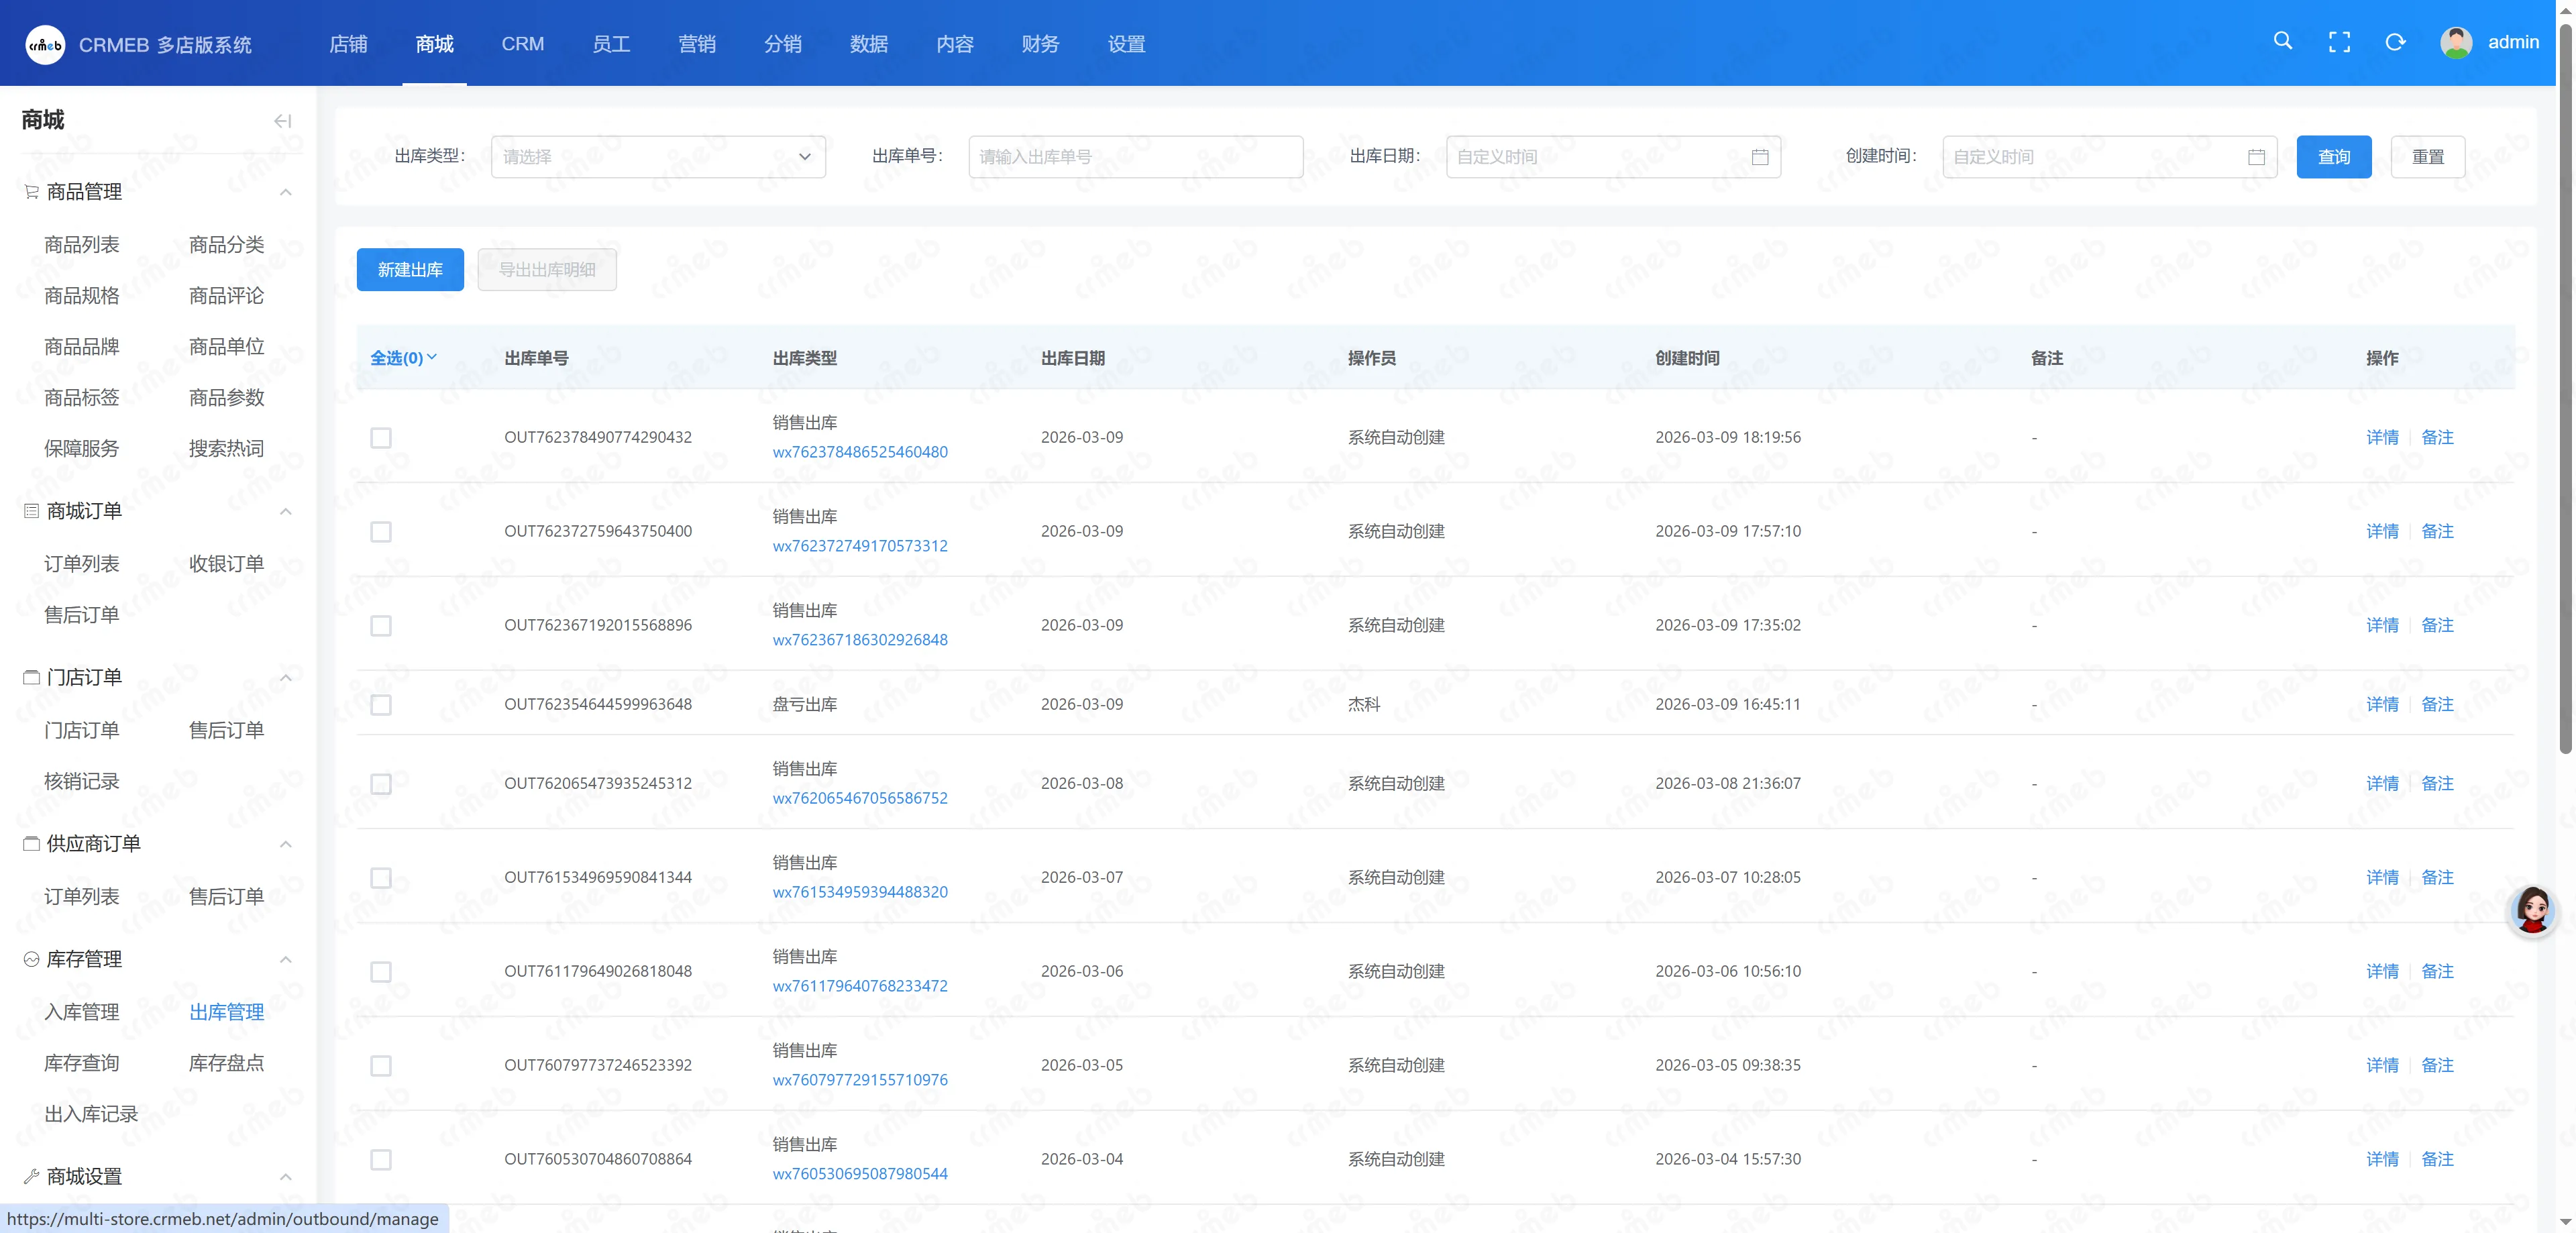Switch to the 财务 top tab
Screen dimensions: 2576x1233
[1040, 44]
